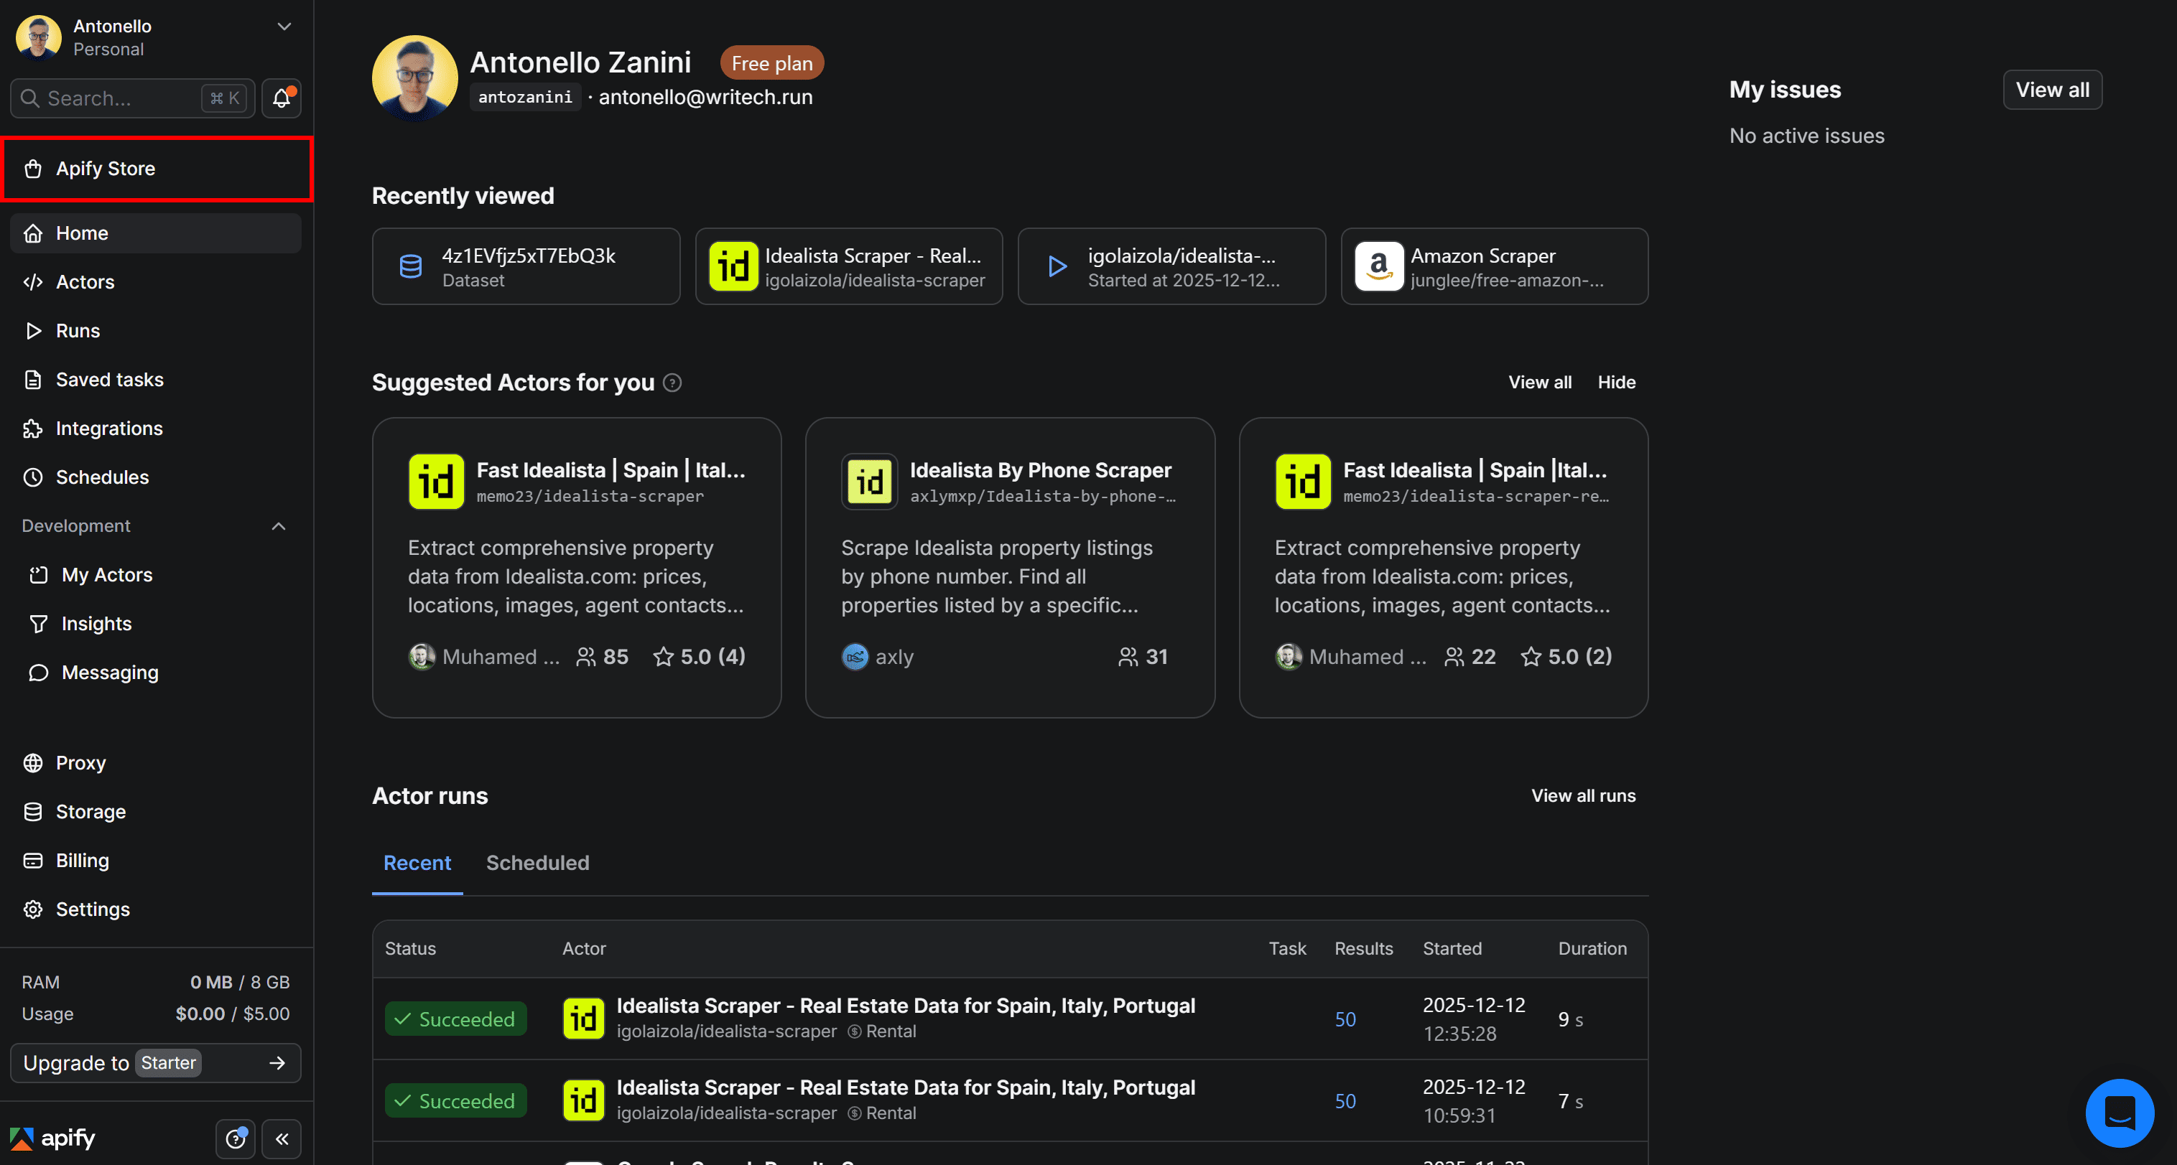Screen dimensions: 2177x1165
Task: Select the Recent tab in Actor runs
Action: [x=417, y=863]
